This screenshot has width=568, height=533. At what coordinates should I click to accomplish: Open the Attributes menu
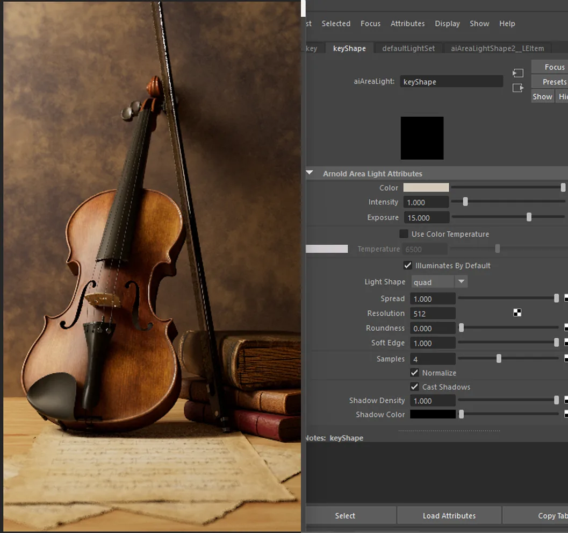407,24
